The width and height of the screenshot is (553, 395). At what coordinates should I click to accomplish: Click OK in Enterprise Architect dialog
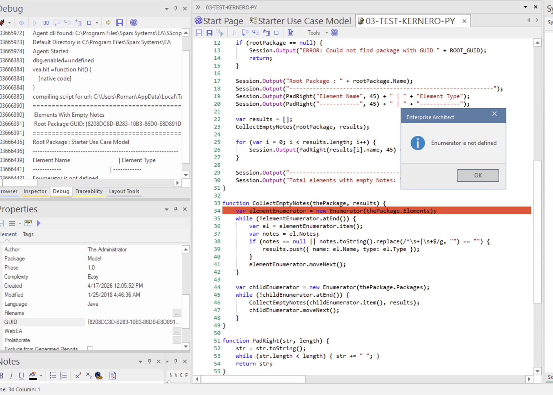pyautogui.click(x=478, y=175)
